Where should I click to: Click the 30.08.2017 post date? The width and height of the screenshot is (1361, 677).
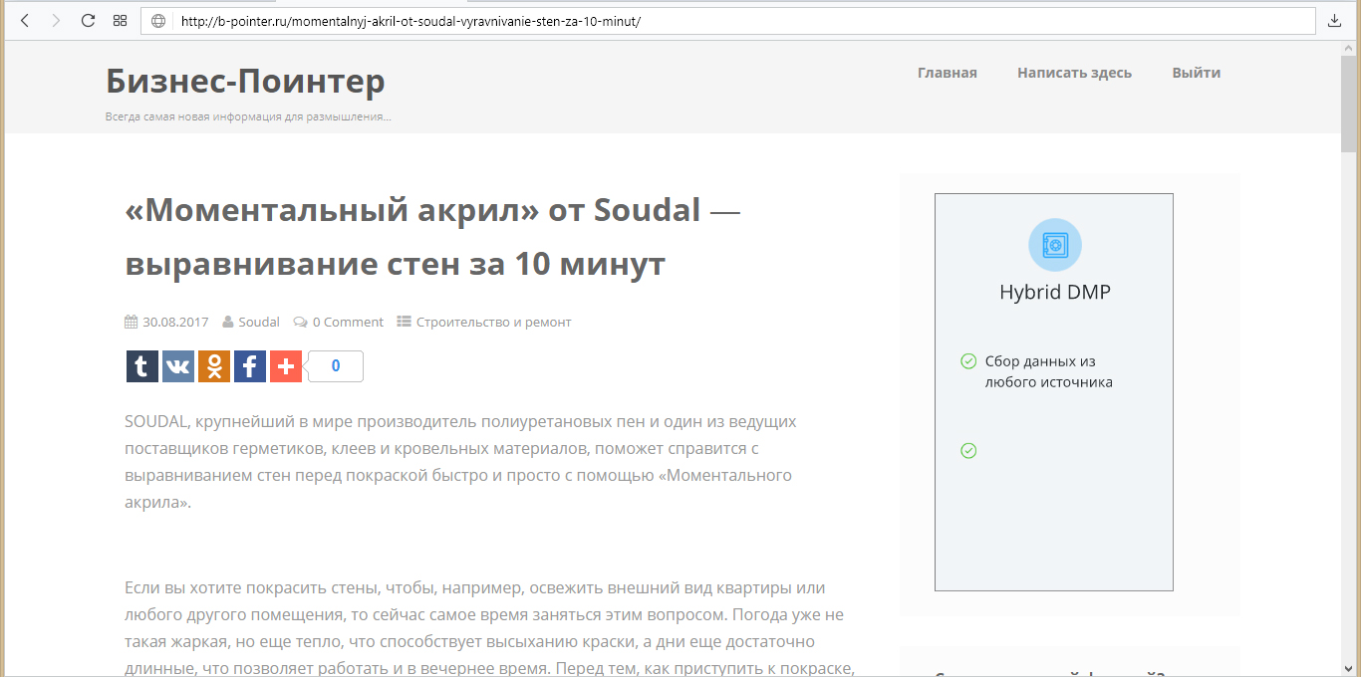pyautogui.click(x=175, y=322)
